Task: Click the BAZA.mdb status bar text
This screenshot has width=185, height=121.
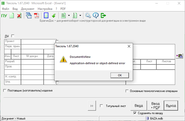Action: [156, 118]
